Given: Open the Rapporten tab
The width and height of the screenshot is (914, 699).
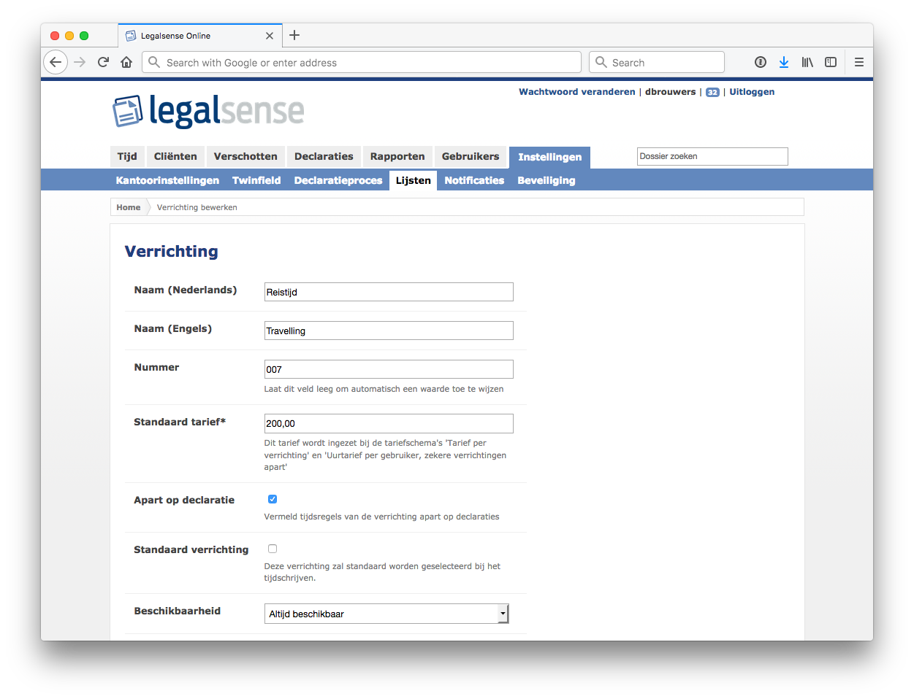Looking at the screenshot, I should 397,156.
